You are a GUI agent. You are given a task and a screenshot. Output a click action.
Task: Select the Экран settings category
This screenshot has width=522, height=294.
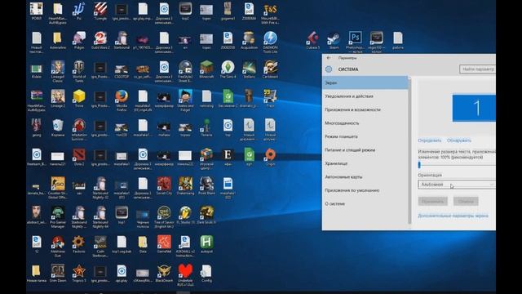365,82
